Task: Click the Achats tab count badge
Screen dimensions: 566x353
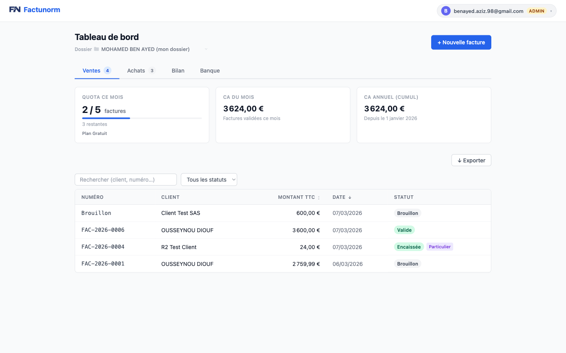Action: coord(152,71)
